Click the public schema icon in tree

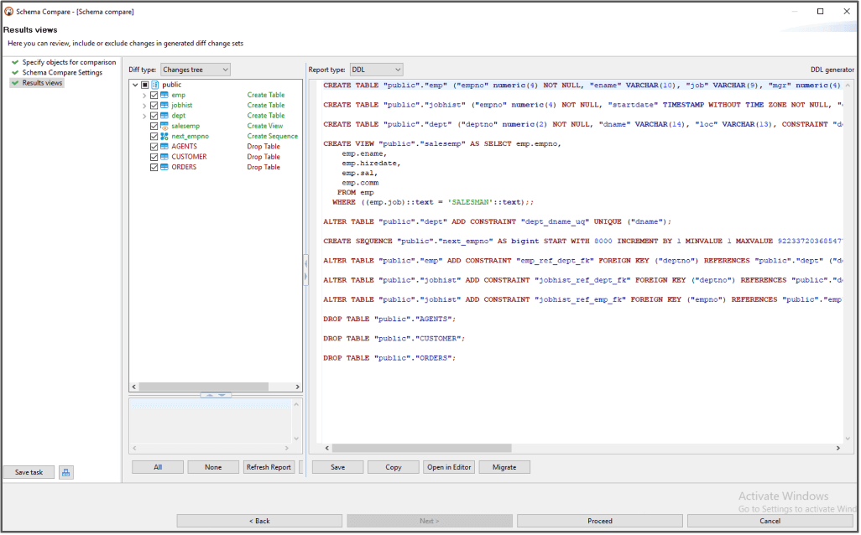click(154, 85)
